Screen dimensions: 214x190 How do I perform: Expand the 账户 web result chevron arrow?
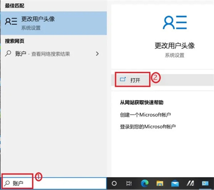pos(97,54)
